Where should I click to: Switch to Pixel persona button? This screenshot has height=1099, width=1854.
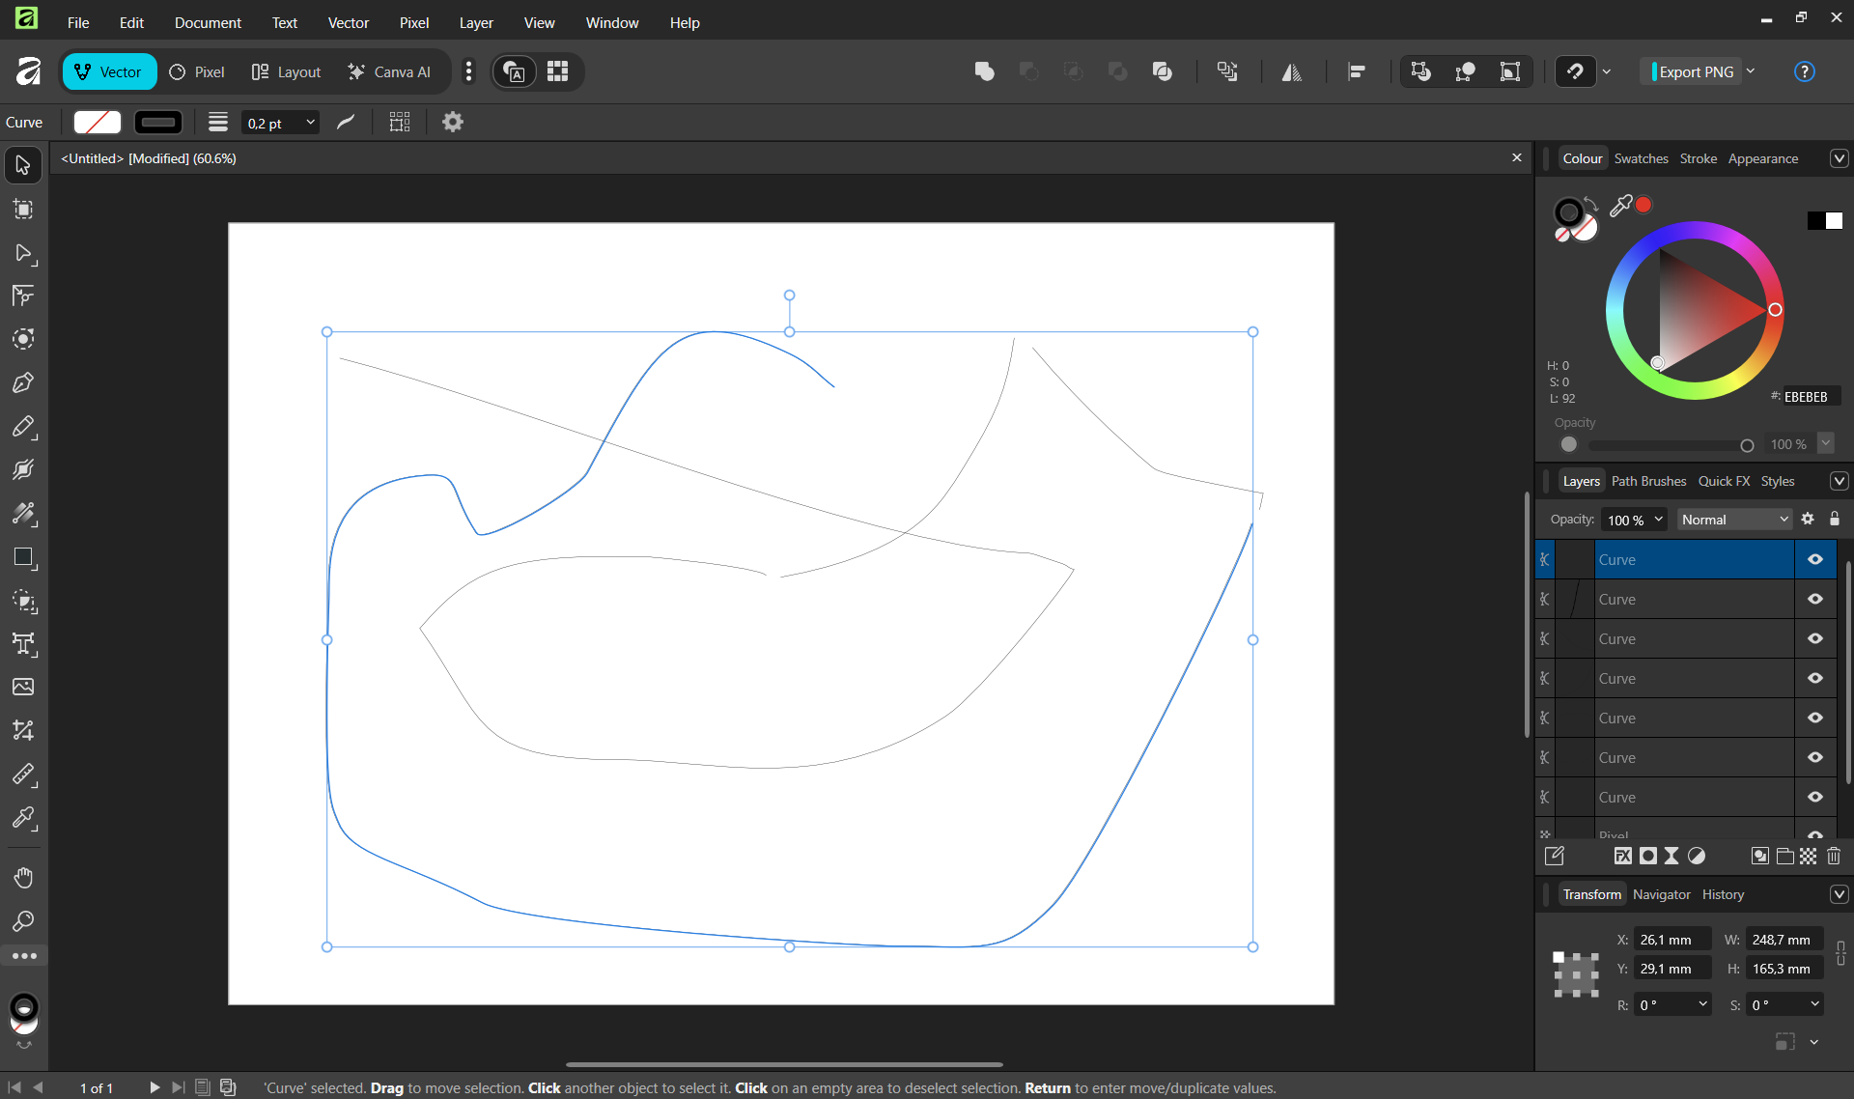tap(197, 71)
